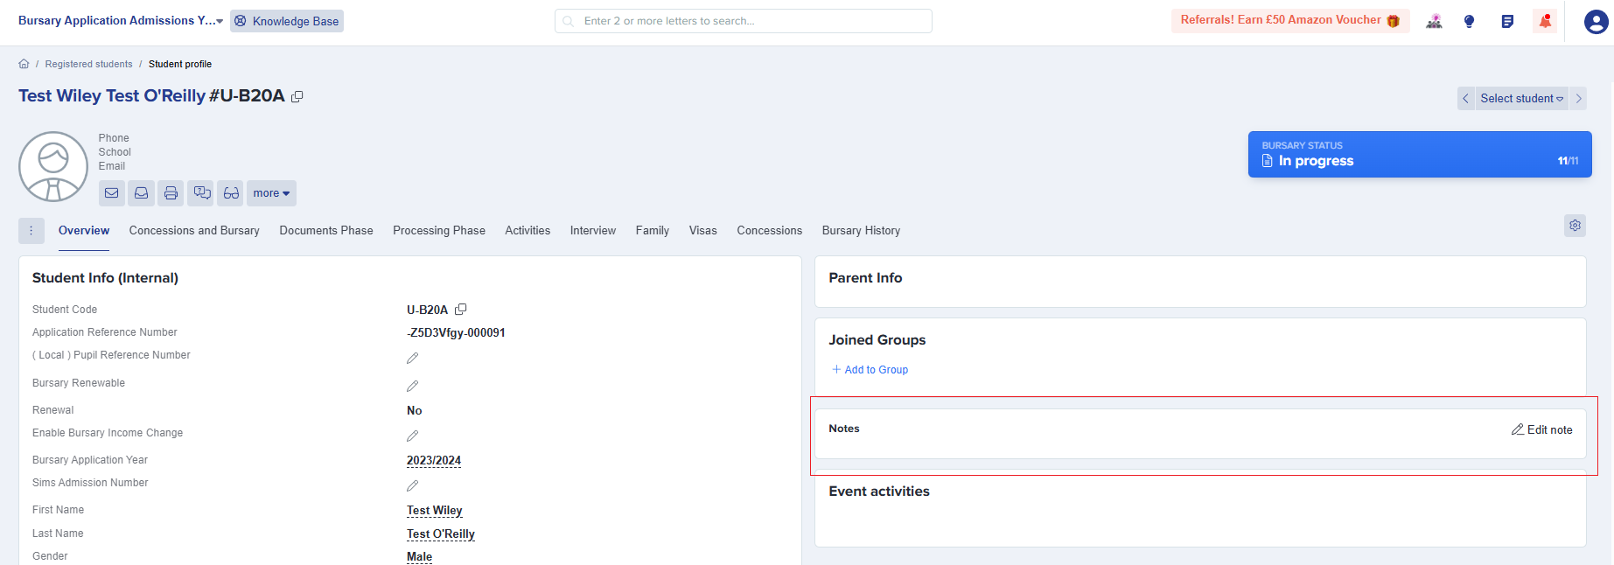Screen dimensions: 1614x565
Task: Go to home via breadcrumb house icon
Action: (x=24, y=64)
